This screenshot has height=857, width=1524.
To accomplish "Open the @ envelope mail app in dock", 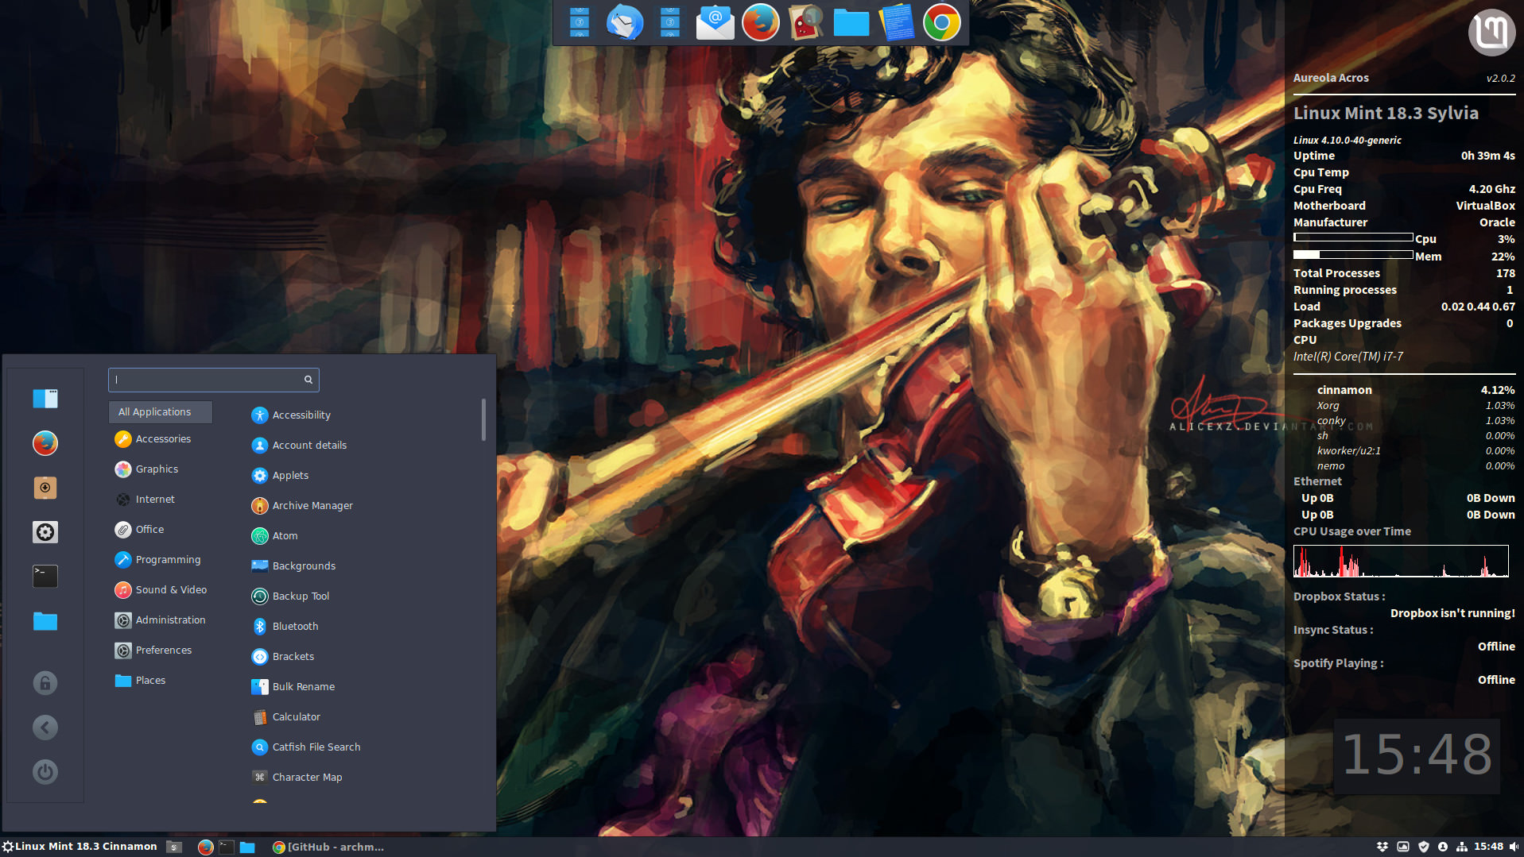I will [x=715, y=22].
